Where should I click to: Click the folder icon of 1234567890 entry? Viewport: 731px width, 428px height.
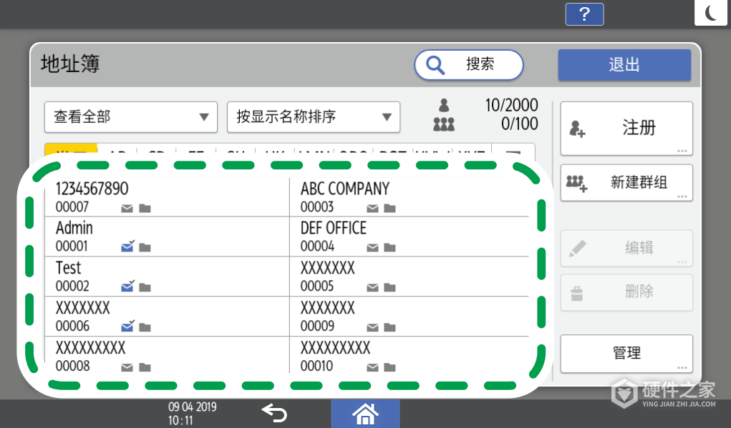tap(145, 208)
